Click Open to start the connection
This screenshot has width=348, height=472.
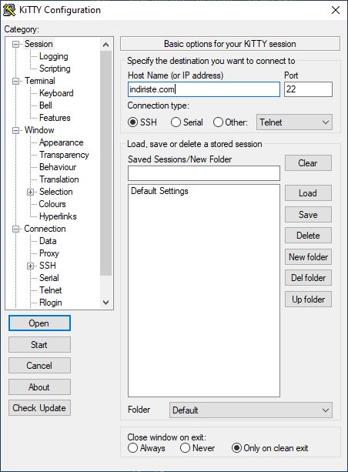coord(39,323)
